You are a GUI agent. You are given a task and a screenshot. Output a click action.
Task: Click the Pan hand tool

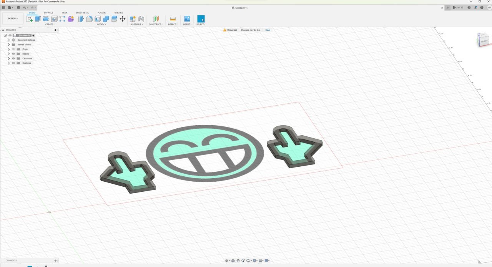pyautogui.click(x=238, y=260)
